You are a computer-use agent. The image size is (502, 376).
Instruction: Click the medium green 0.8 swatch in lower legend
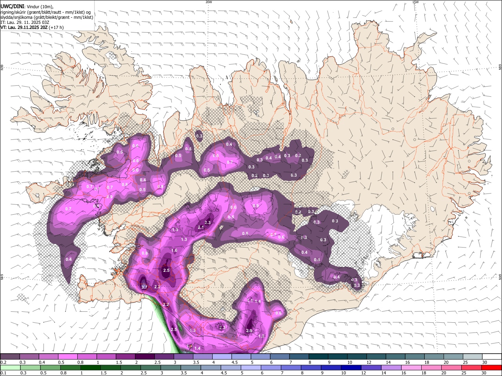pos(71,367)
